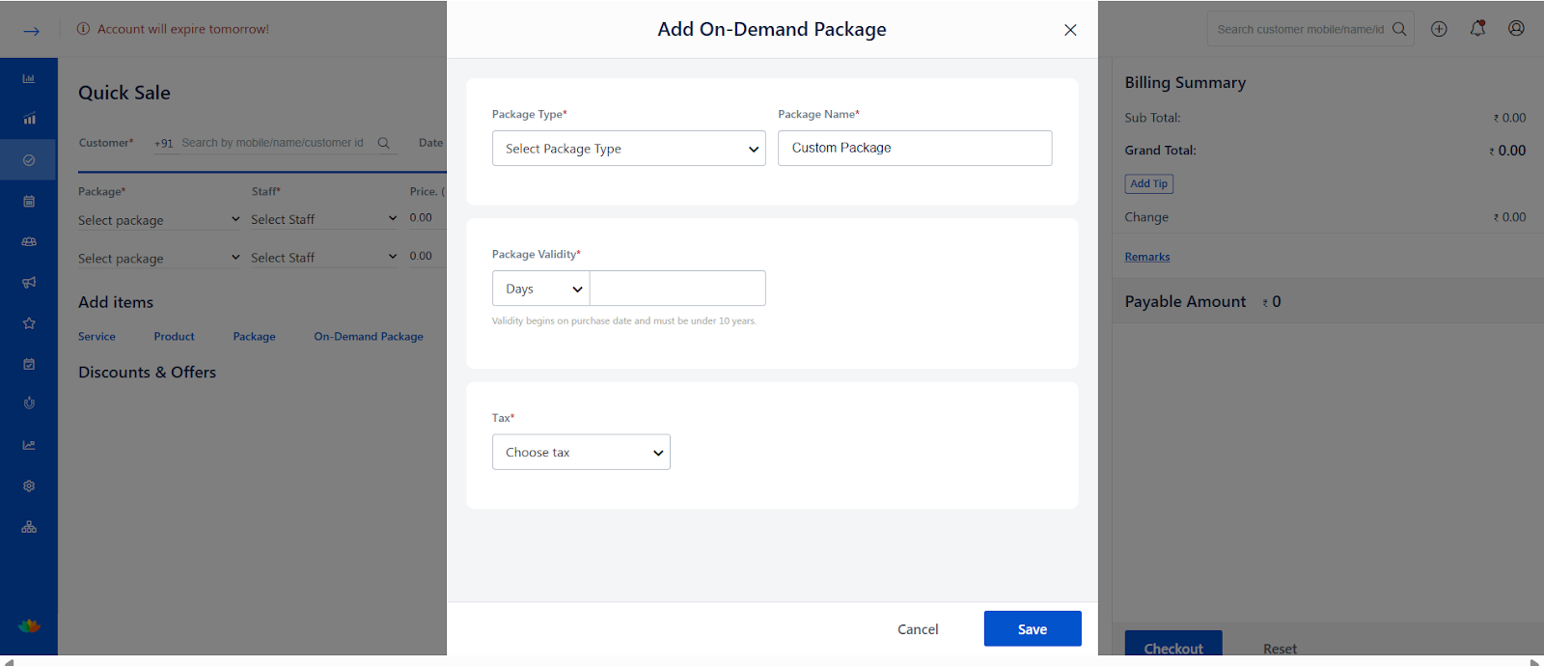Screen dimensions: 1544x666
Task: Close the Add On-Demand Package dialog
Action: click(x=1070, y=30)
